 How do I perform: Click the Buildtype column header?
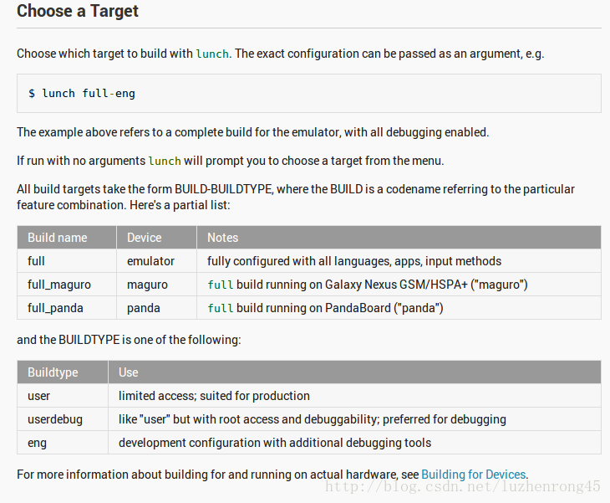(x=63, y=372)
